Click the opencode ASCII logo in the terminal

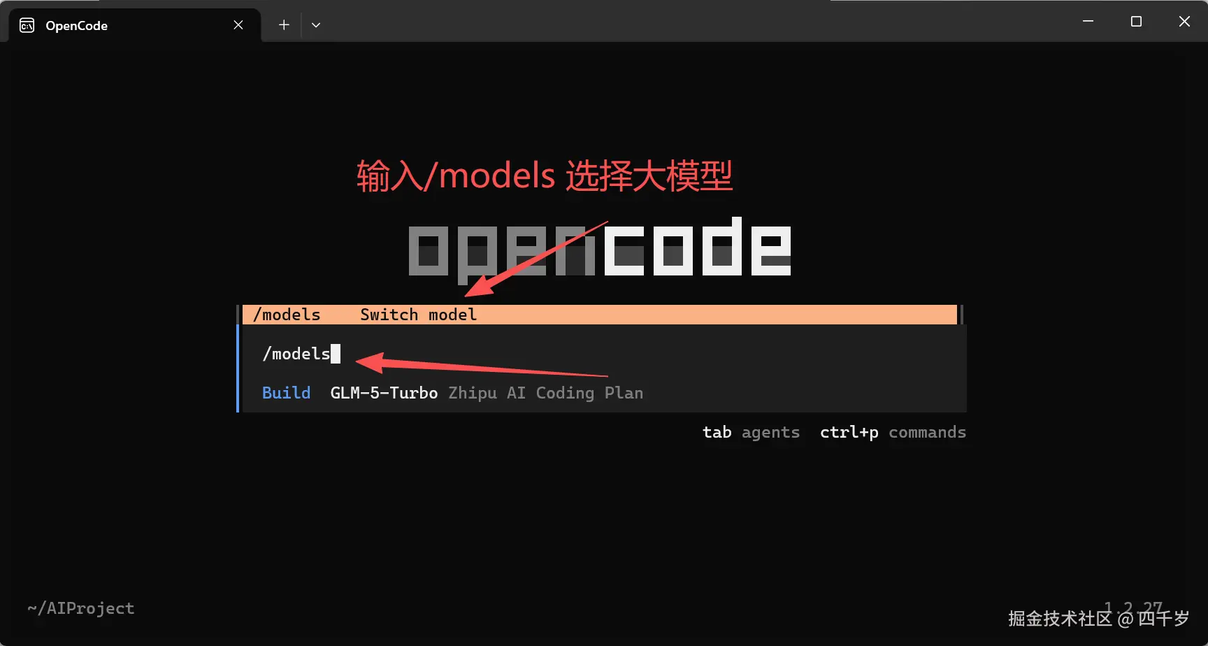(599, 248)
